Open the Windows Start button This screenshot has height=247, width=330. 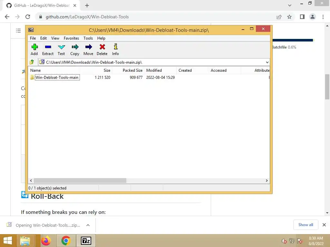[8, 241]
